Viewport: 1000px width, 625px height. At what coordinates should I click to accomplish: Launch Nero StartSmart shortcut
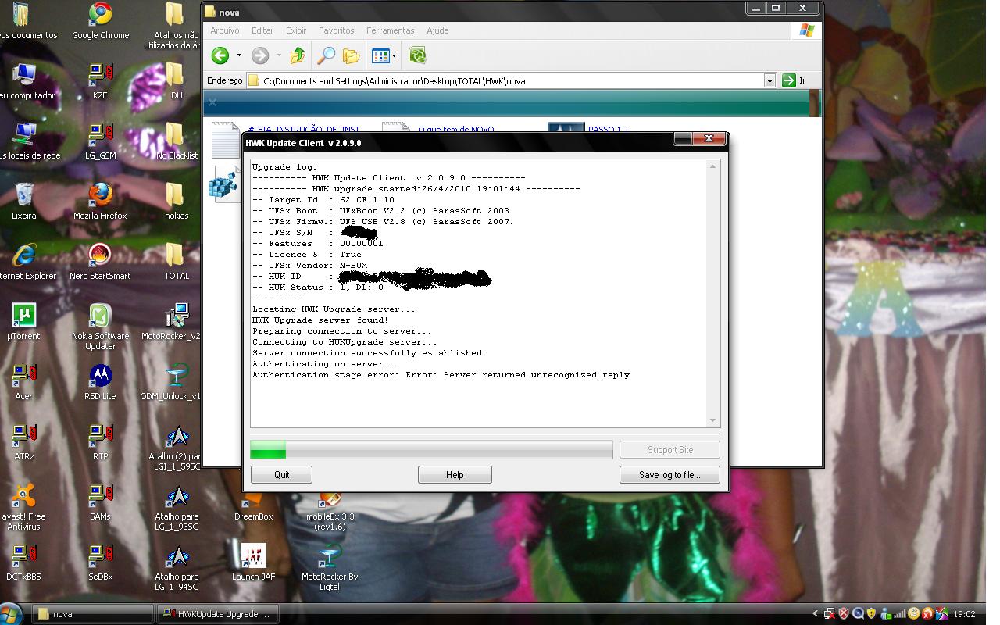(100, 261)
